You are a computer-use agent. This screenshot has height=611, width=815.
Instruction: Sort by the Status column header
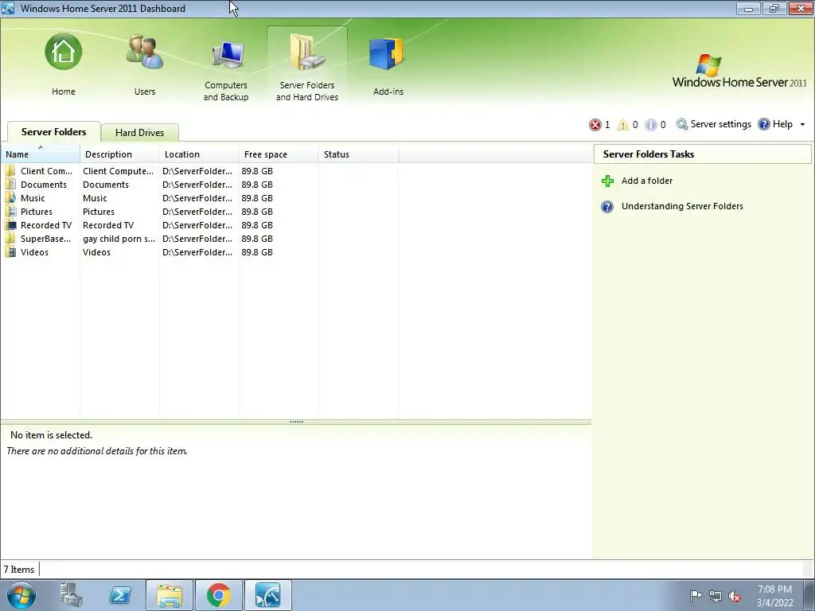[x=358, y=154]
